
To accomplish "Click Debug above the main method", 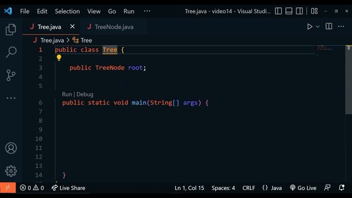I will [x=85, y=94].
